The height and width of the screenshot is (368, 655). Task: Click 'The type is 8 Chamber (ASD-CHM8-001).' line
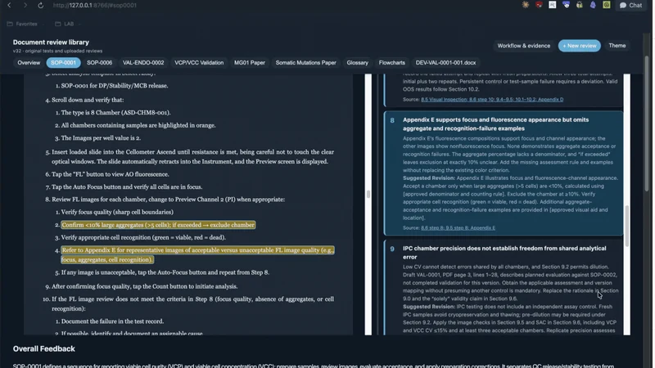(x=115, y=113)
